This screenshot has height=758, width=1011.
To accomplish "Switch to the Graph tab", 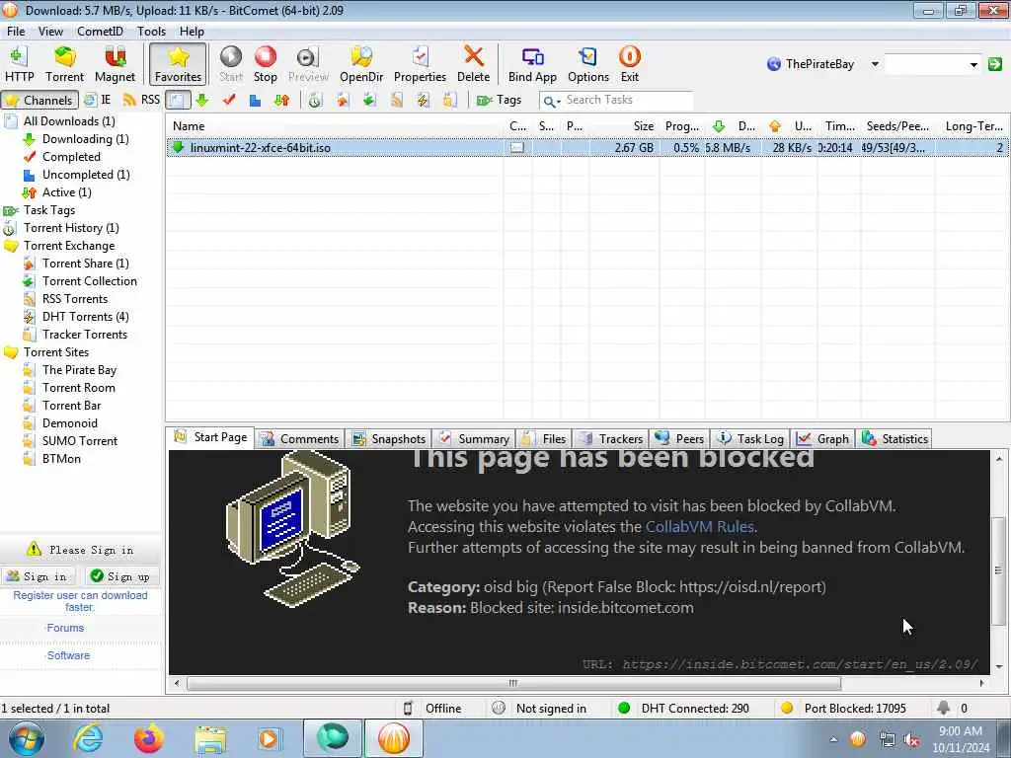I will tap(822, 439).
